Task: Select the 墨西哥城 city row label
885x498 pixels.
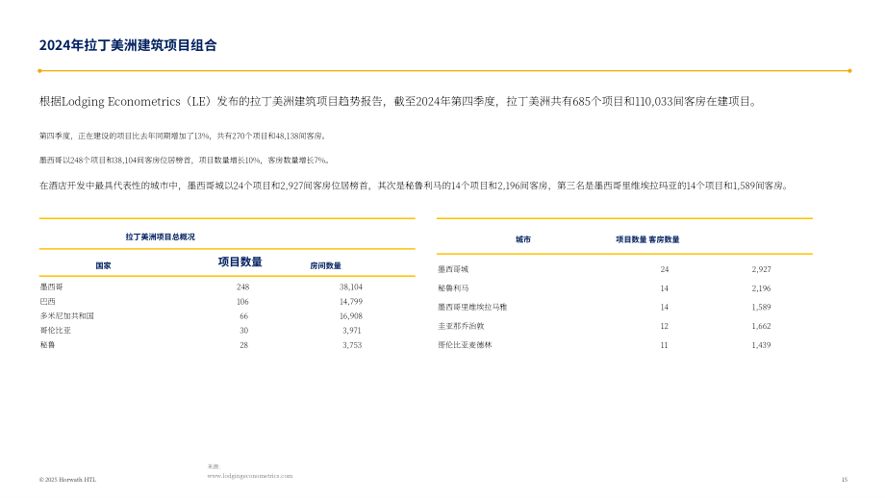Action: tap(453, 269)
